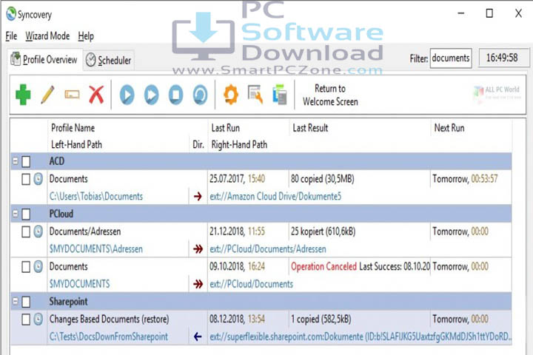Switch to Profile Overview tab

pos(44,59)
